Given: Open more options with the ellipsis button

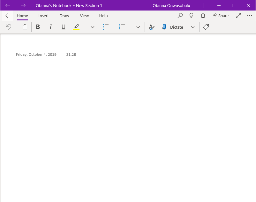Looking at the screenshot, I should [249, 16].
